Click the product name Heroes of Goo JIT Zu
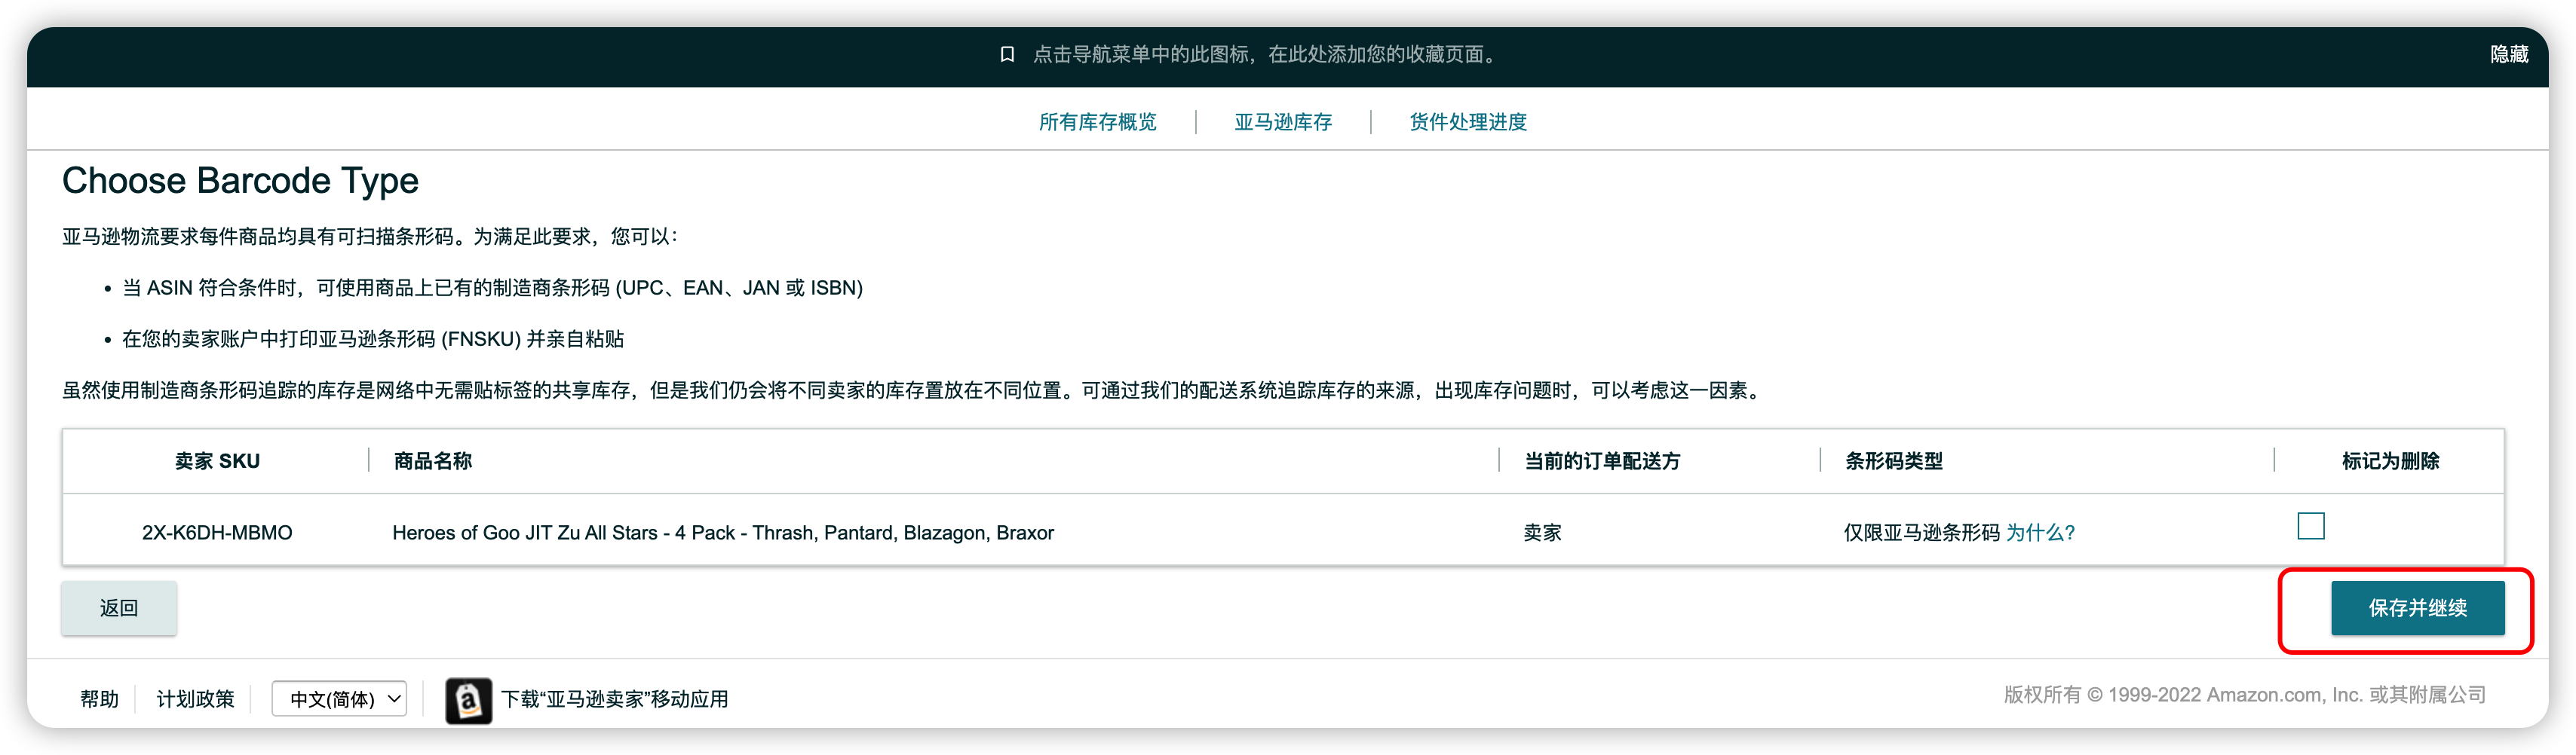The height and width of the screenshot is (755, 2576). (x=722, y=532)
